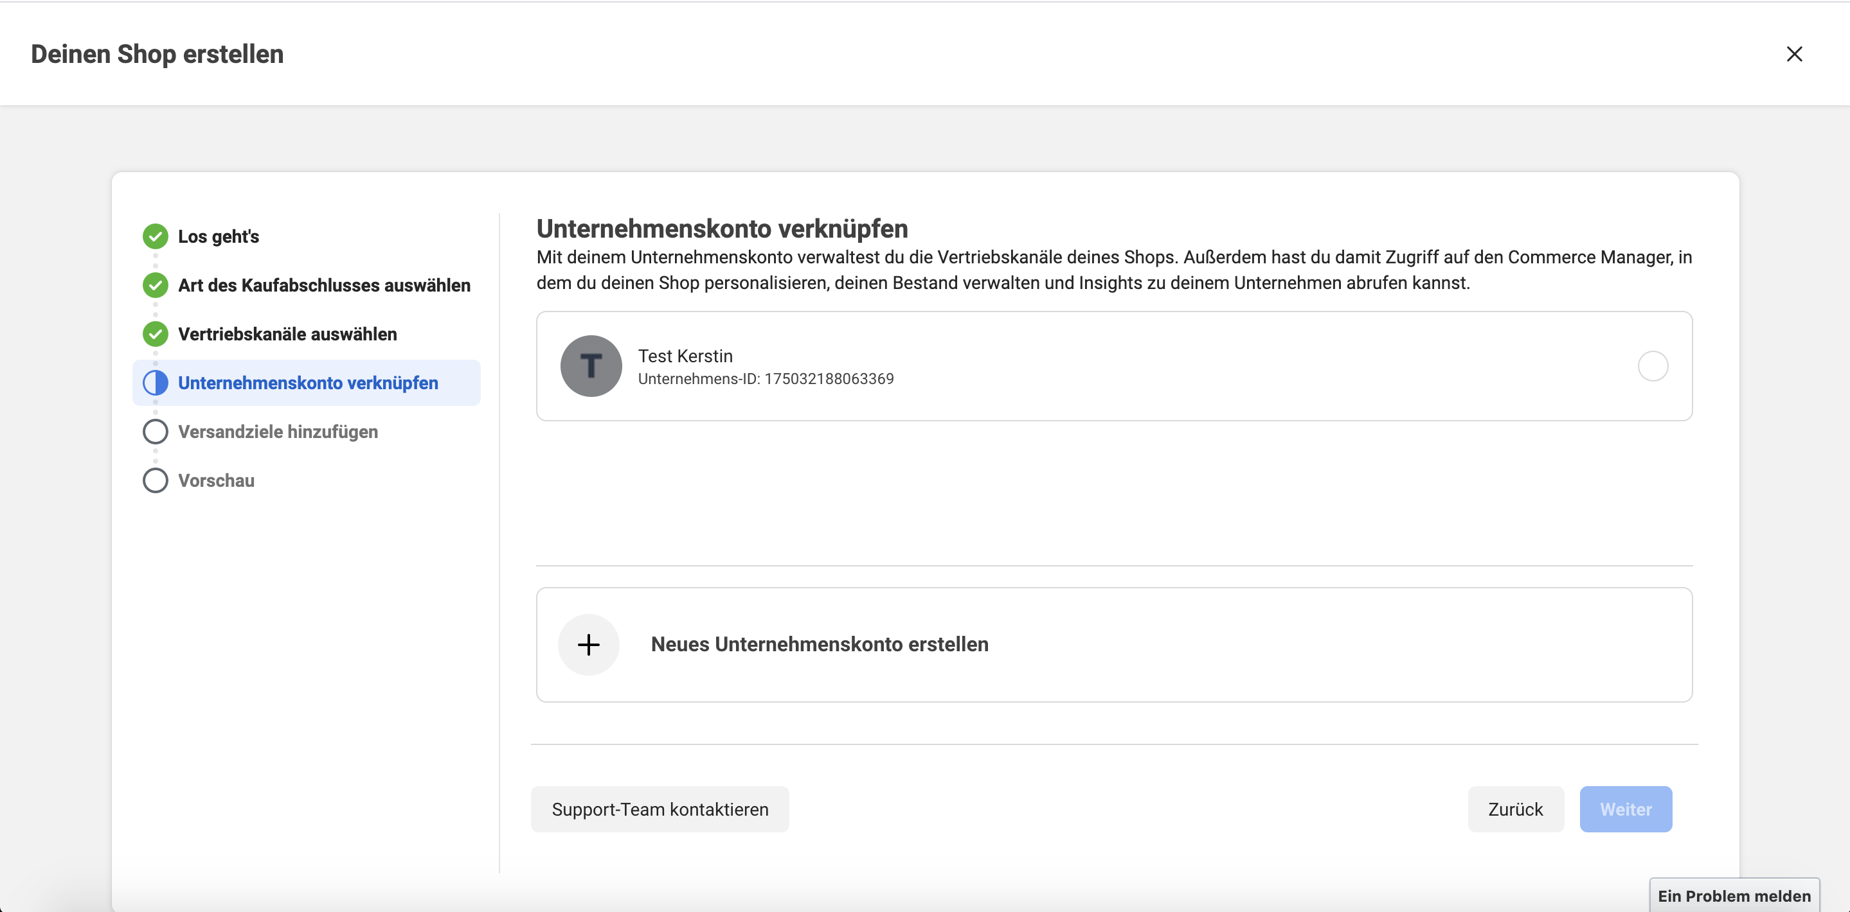
Task: Click the checkmark beside Vertriebskanäle auswählen
Action: (x=155, y=334)
